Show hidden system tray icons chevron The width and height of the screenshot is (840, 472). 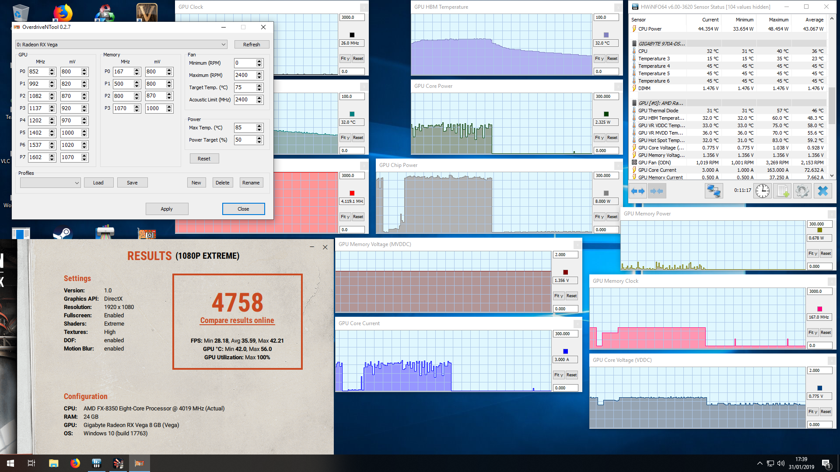click(759, 463)
